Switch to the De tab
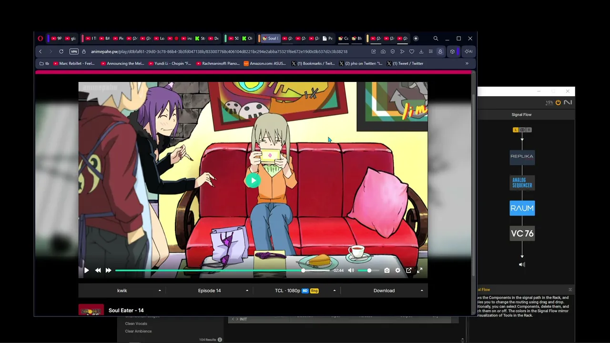The image size is (610, 343). 213,39
